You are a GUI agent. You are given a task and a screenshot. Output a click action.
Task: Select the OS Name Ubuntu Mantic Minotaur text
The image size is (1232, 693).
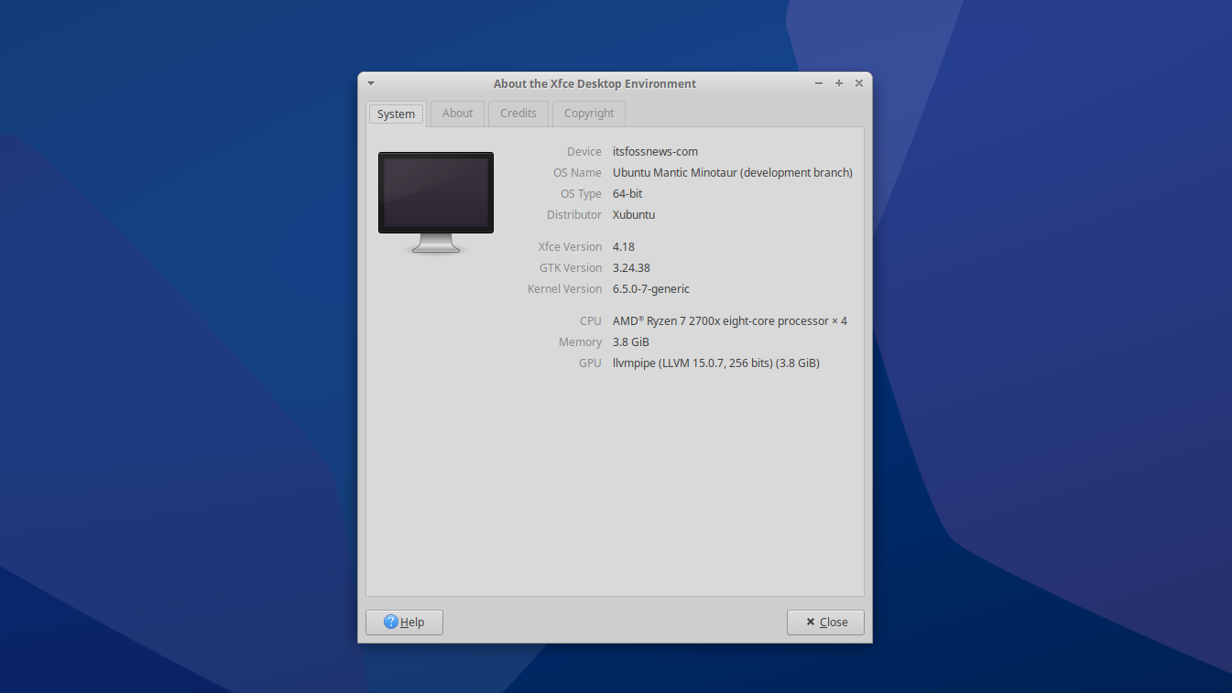pos(732,172)
